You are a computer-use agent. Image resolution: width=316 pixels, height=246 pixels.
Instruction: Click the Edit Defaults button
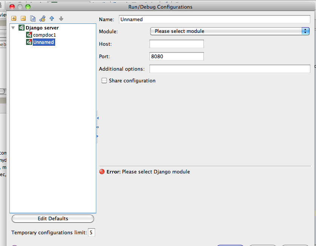tap(53, 218)
